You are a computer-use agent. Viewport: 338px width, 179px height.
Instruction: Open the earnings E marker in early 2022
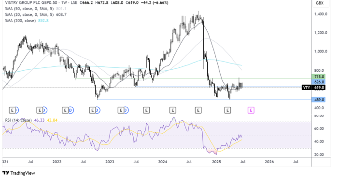coord(65,111)
